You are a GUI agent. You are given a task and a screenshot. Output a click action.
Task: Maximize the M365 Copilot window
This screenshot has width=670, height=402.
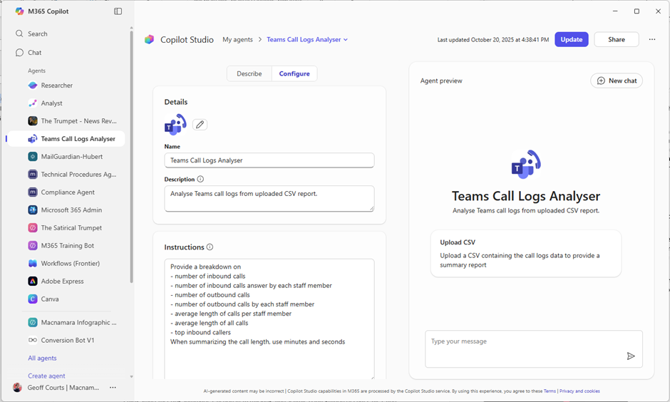click(636, 11)
